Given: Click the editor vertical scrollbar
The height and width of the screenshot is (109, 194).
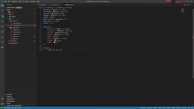Looking at the screenshot, I should [193, 43].
